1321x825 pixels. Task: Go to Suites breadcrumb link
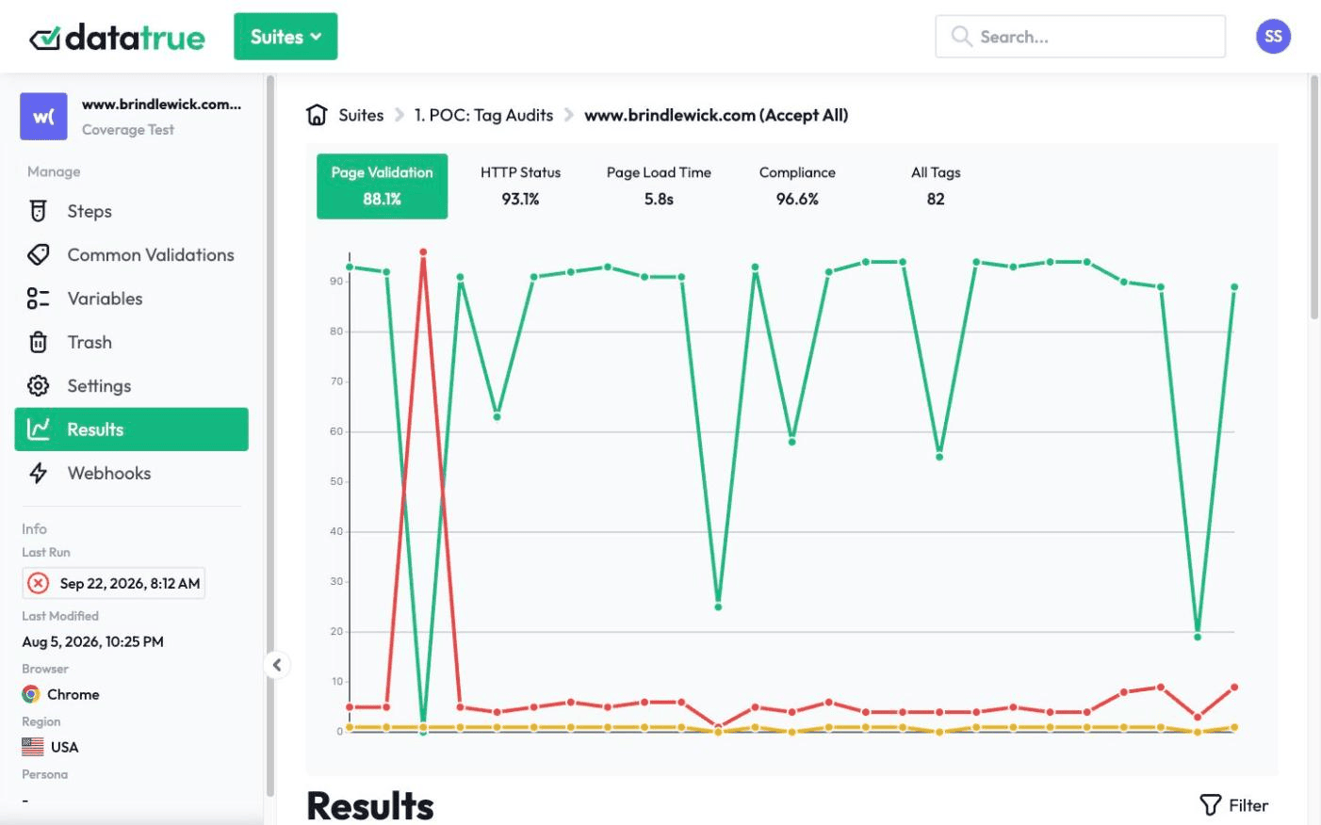tap(361, 115)
